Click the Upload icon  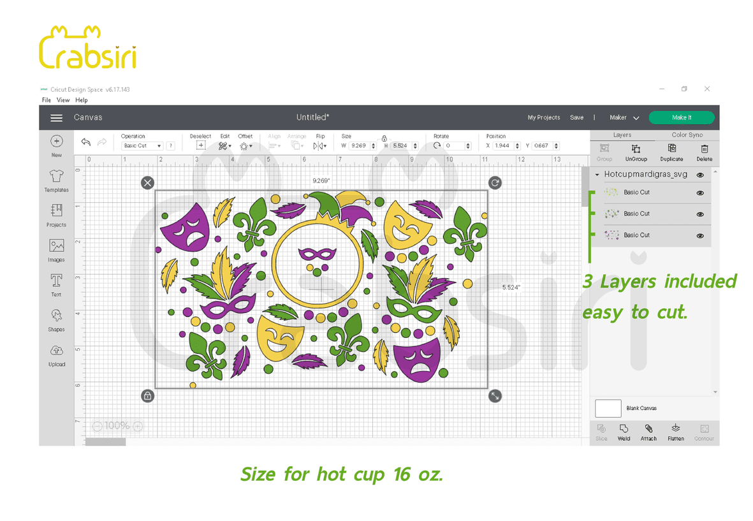(56, 351)
